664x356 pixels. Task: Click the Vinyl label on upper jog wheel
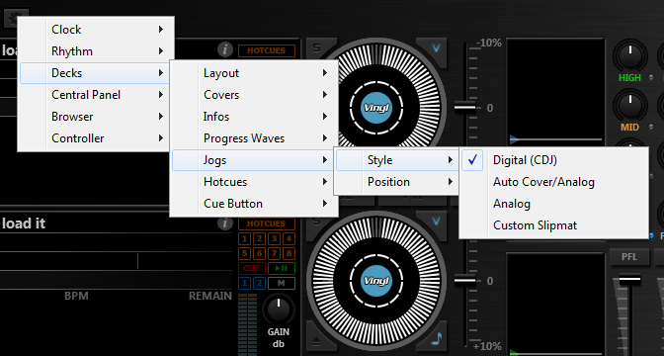pyautogui.click(x=376, y=108)
